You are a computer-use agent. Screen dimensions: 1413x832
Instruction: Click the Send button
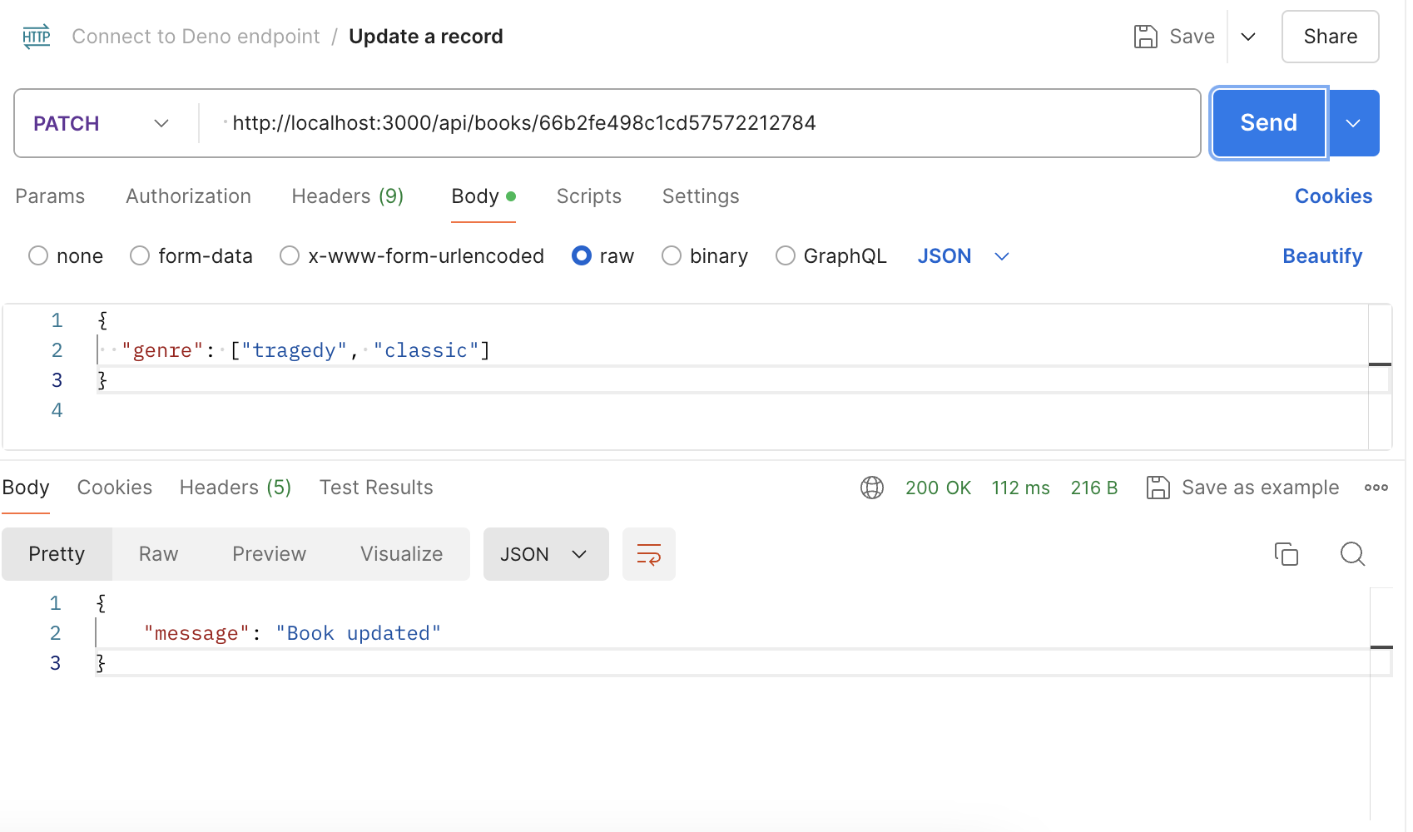(1267, 122)
